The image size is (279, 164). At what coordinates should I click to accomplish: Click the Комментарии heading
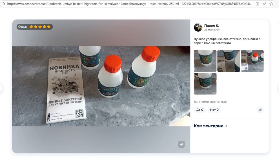pos(208,126)
